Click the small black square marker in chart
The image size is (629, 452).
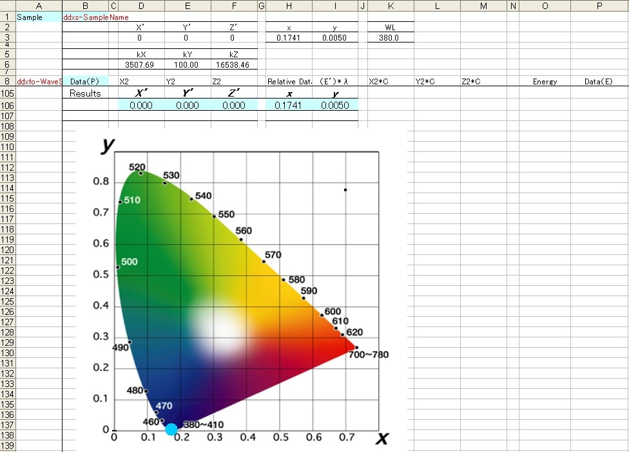345,190
